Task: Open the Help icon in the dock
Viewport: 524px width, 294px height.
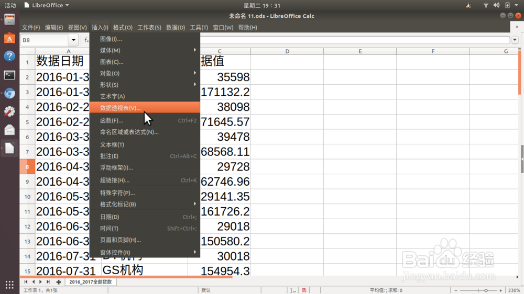Action: pyautogui.click(x=9, y=56)
